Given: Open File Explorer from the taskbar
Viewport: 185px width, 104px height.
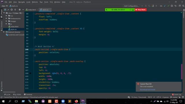Looking at the screenshot, I should click(x=36, y=101).
